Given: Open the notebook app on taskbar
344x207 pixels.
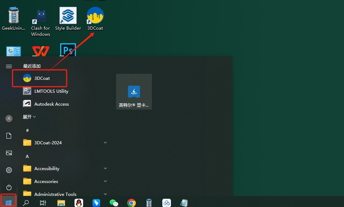Looking at the screenshot, I should pos(184,203).
